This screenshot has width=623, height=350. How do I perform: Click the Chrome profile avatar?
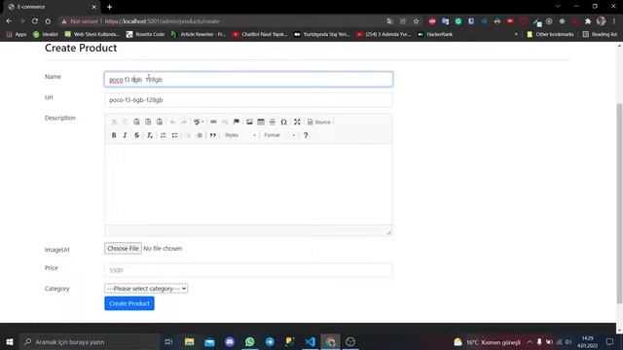pos(602,21)
